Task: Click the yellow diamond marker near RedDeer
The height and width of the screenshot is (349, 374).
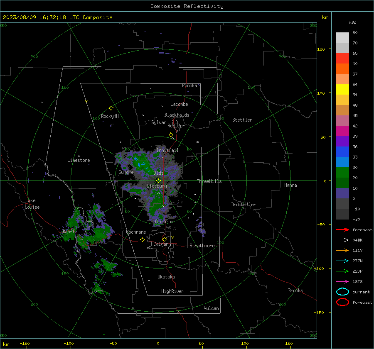Action: click(171, 135)
